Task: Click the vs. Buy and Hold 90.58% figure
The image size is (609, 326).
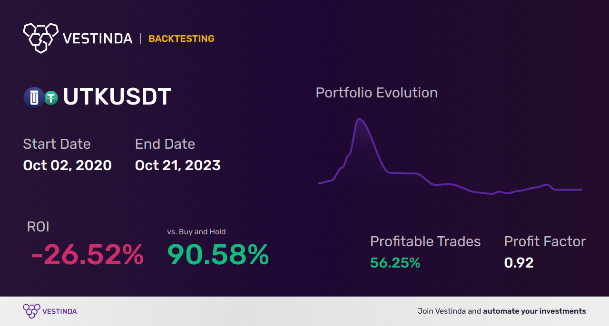Action: pyautogui.click(x=218, y=255)
